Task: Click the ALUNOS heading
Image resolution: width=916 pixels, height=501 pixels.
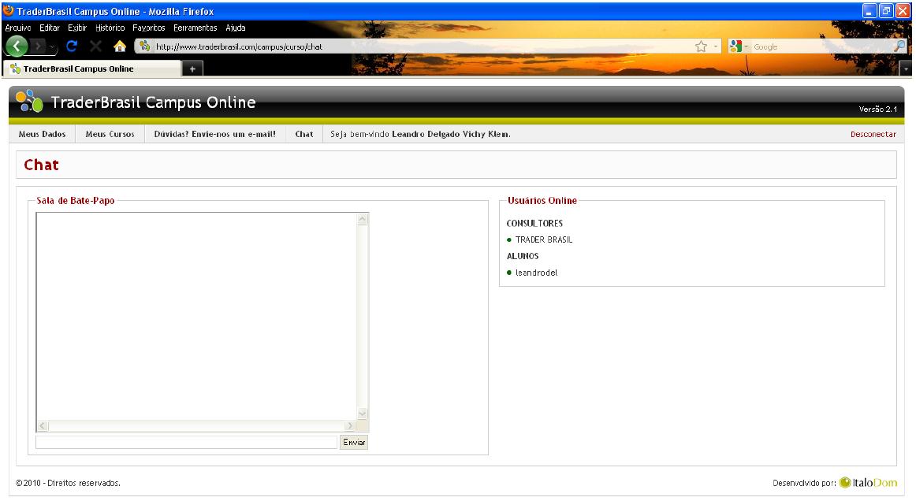Action: [523, 256]
